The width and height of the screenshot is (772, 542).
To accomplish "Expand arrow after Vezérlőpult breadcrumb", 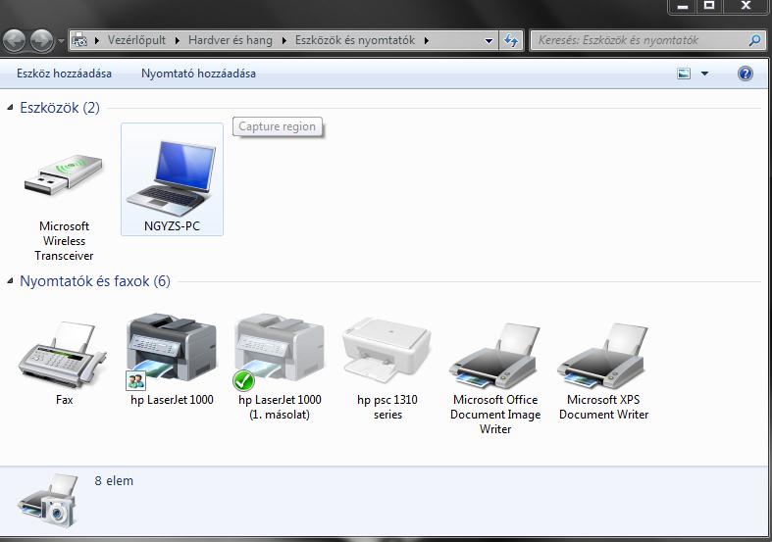I will 178,40.
